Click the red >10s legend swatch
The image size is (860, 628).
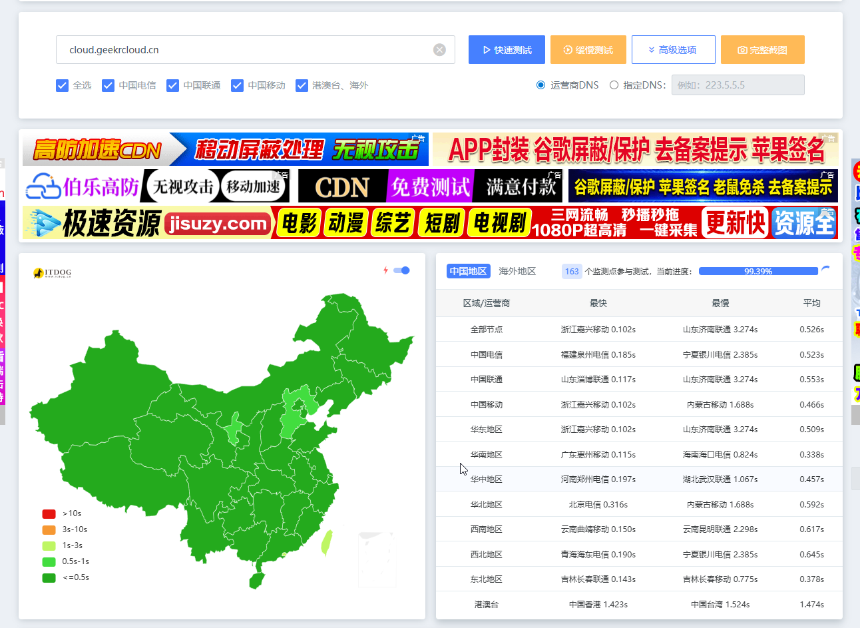[x=49, y=513]
